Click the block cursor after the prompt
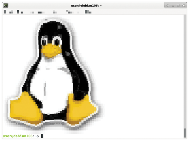The height and width of the screenshot is (141, 189). click(42, 136)
